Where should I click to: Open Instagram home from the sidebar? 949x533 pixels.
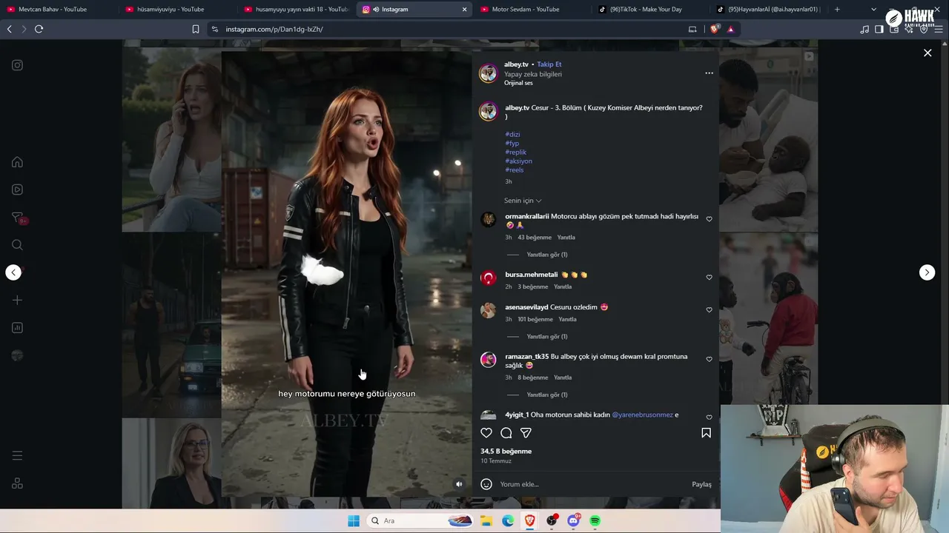tap(17, 162)
